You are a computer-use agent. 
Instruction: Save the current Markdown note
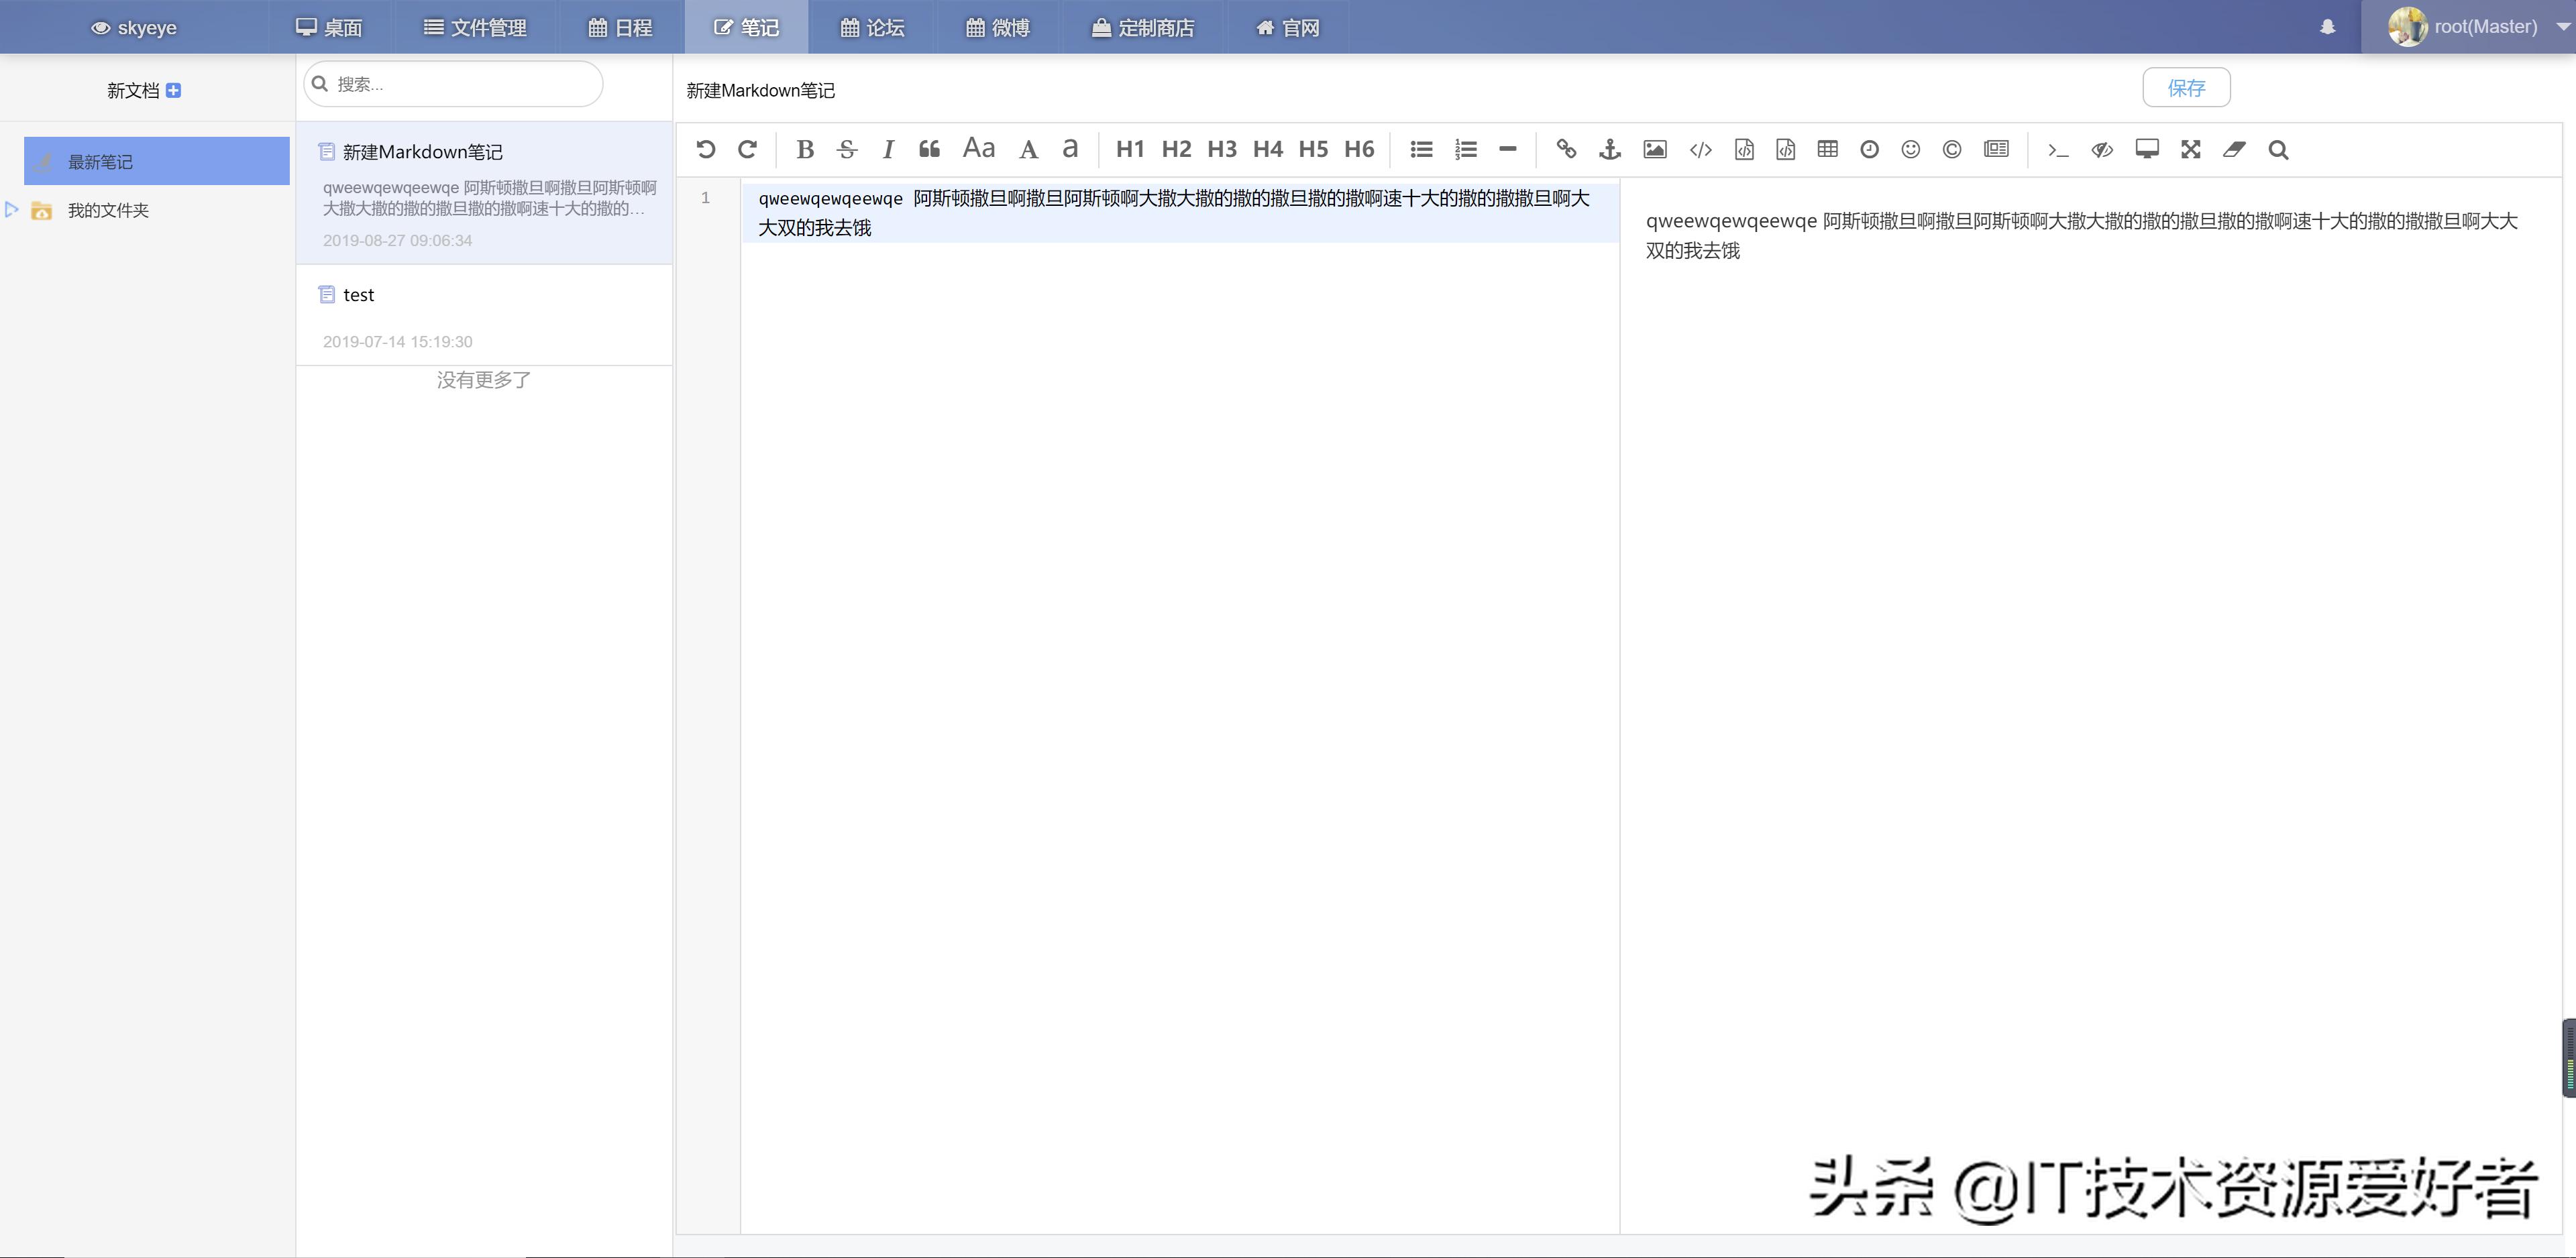click(2186, 88)
